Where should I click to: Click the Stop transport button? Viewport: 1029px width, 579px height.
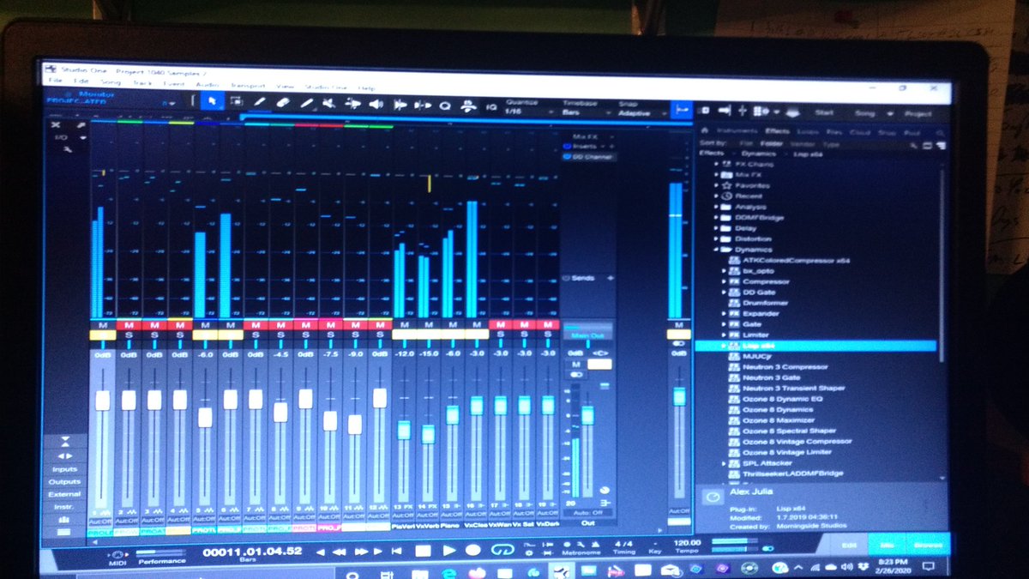point(422,551)
